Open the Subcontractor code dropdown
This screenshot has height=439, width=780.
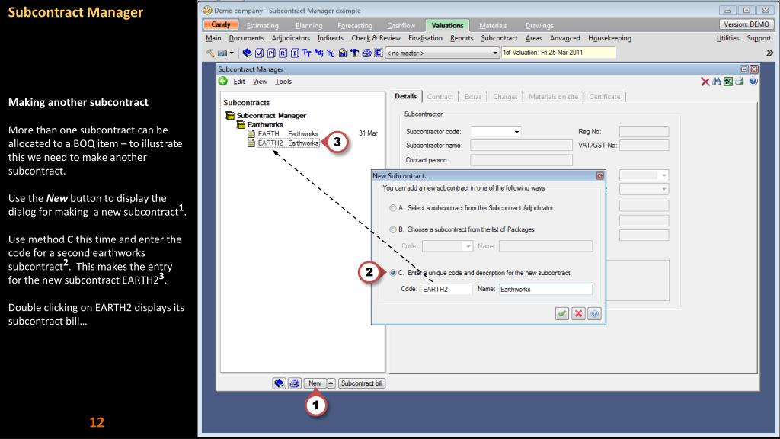(516, 132)
